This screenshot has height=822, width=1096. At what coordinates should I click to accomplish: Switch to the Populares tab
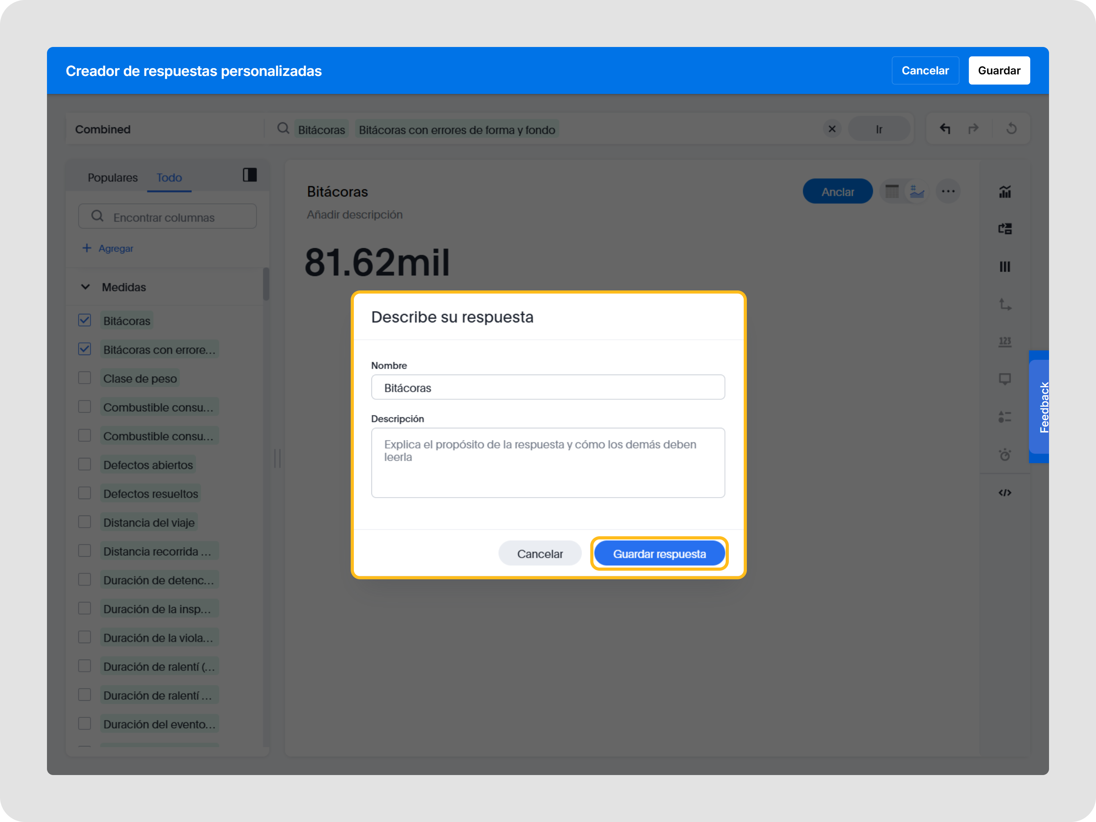[x=112, y=177]
